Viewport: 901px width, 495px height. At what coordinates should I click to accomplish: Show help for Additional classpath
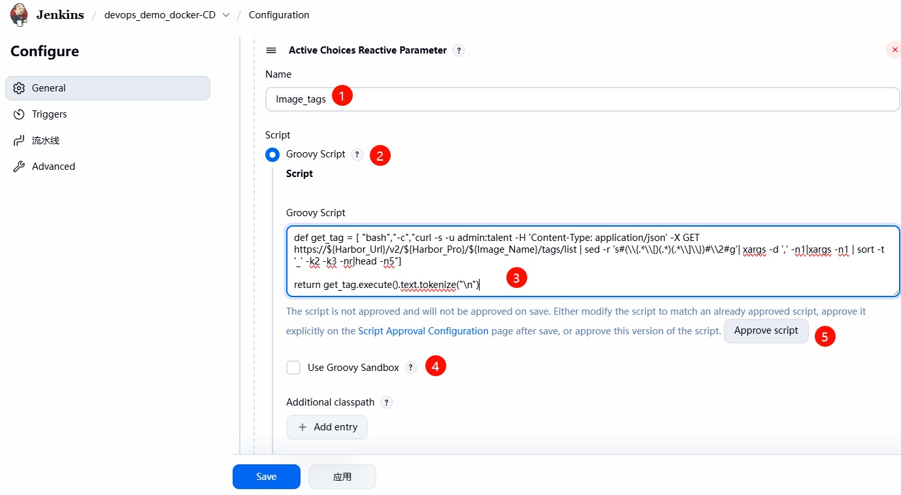tap(386, 402)
